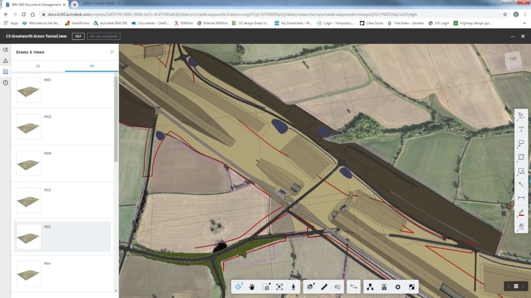Select the Dimension markup tool
This screenshot has width=531, height=298.
tap(521, 198)
